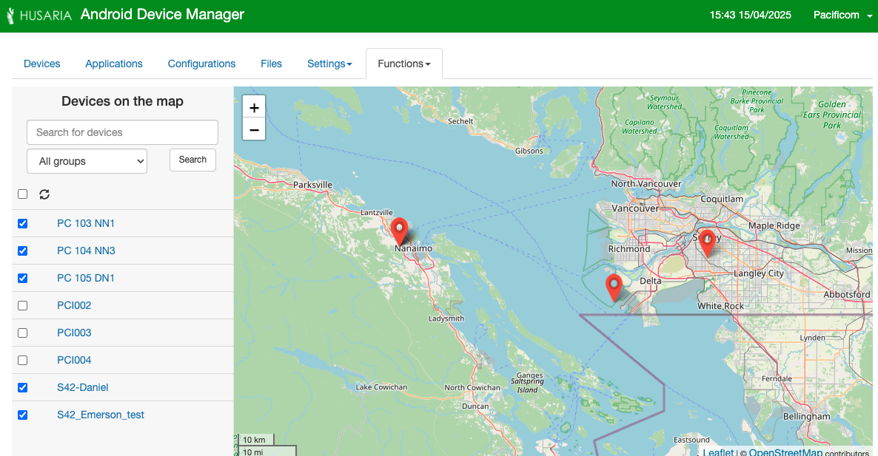Open the S42-Daniel device link

click(82, 388)
